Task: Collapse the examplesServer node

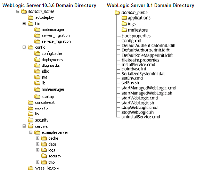Action: [x=31, y=132]
